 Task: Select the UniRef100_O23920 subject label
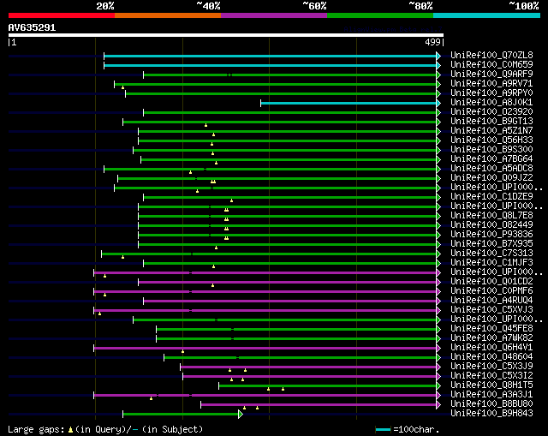coord(491,111)
